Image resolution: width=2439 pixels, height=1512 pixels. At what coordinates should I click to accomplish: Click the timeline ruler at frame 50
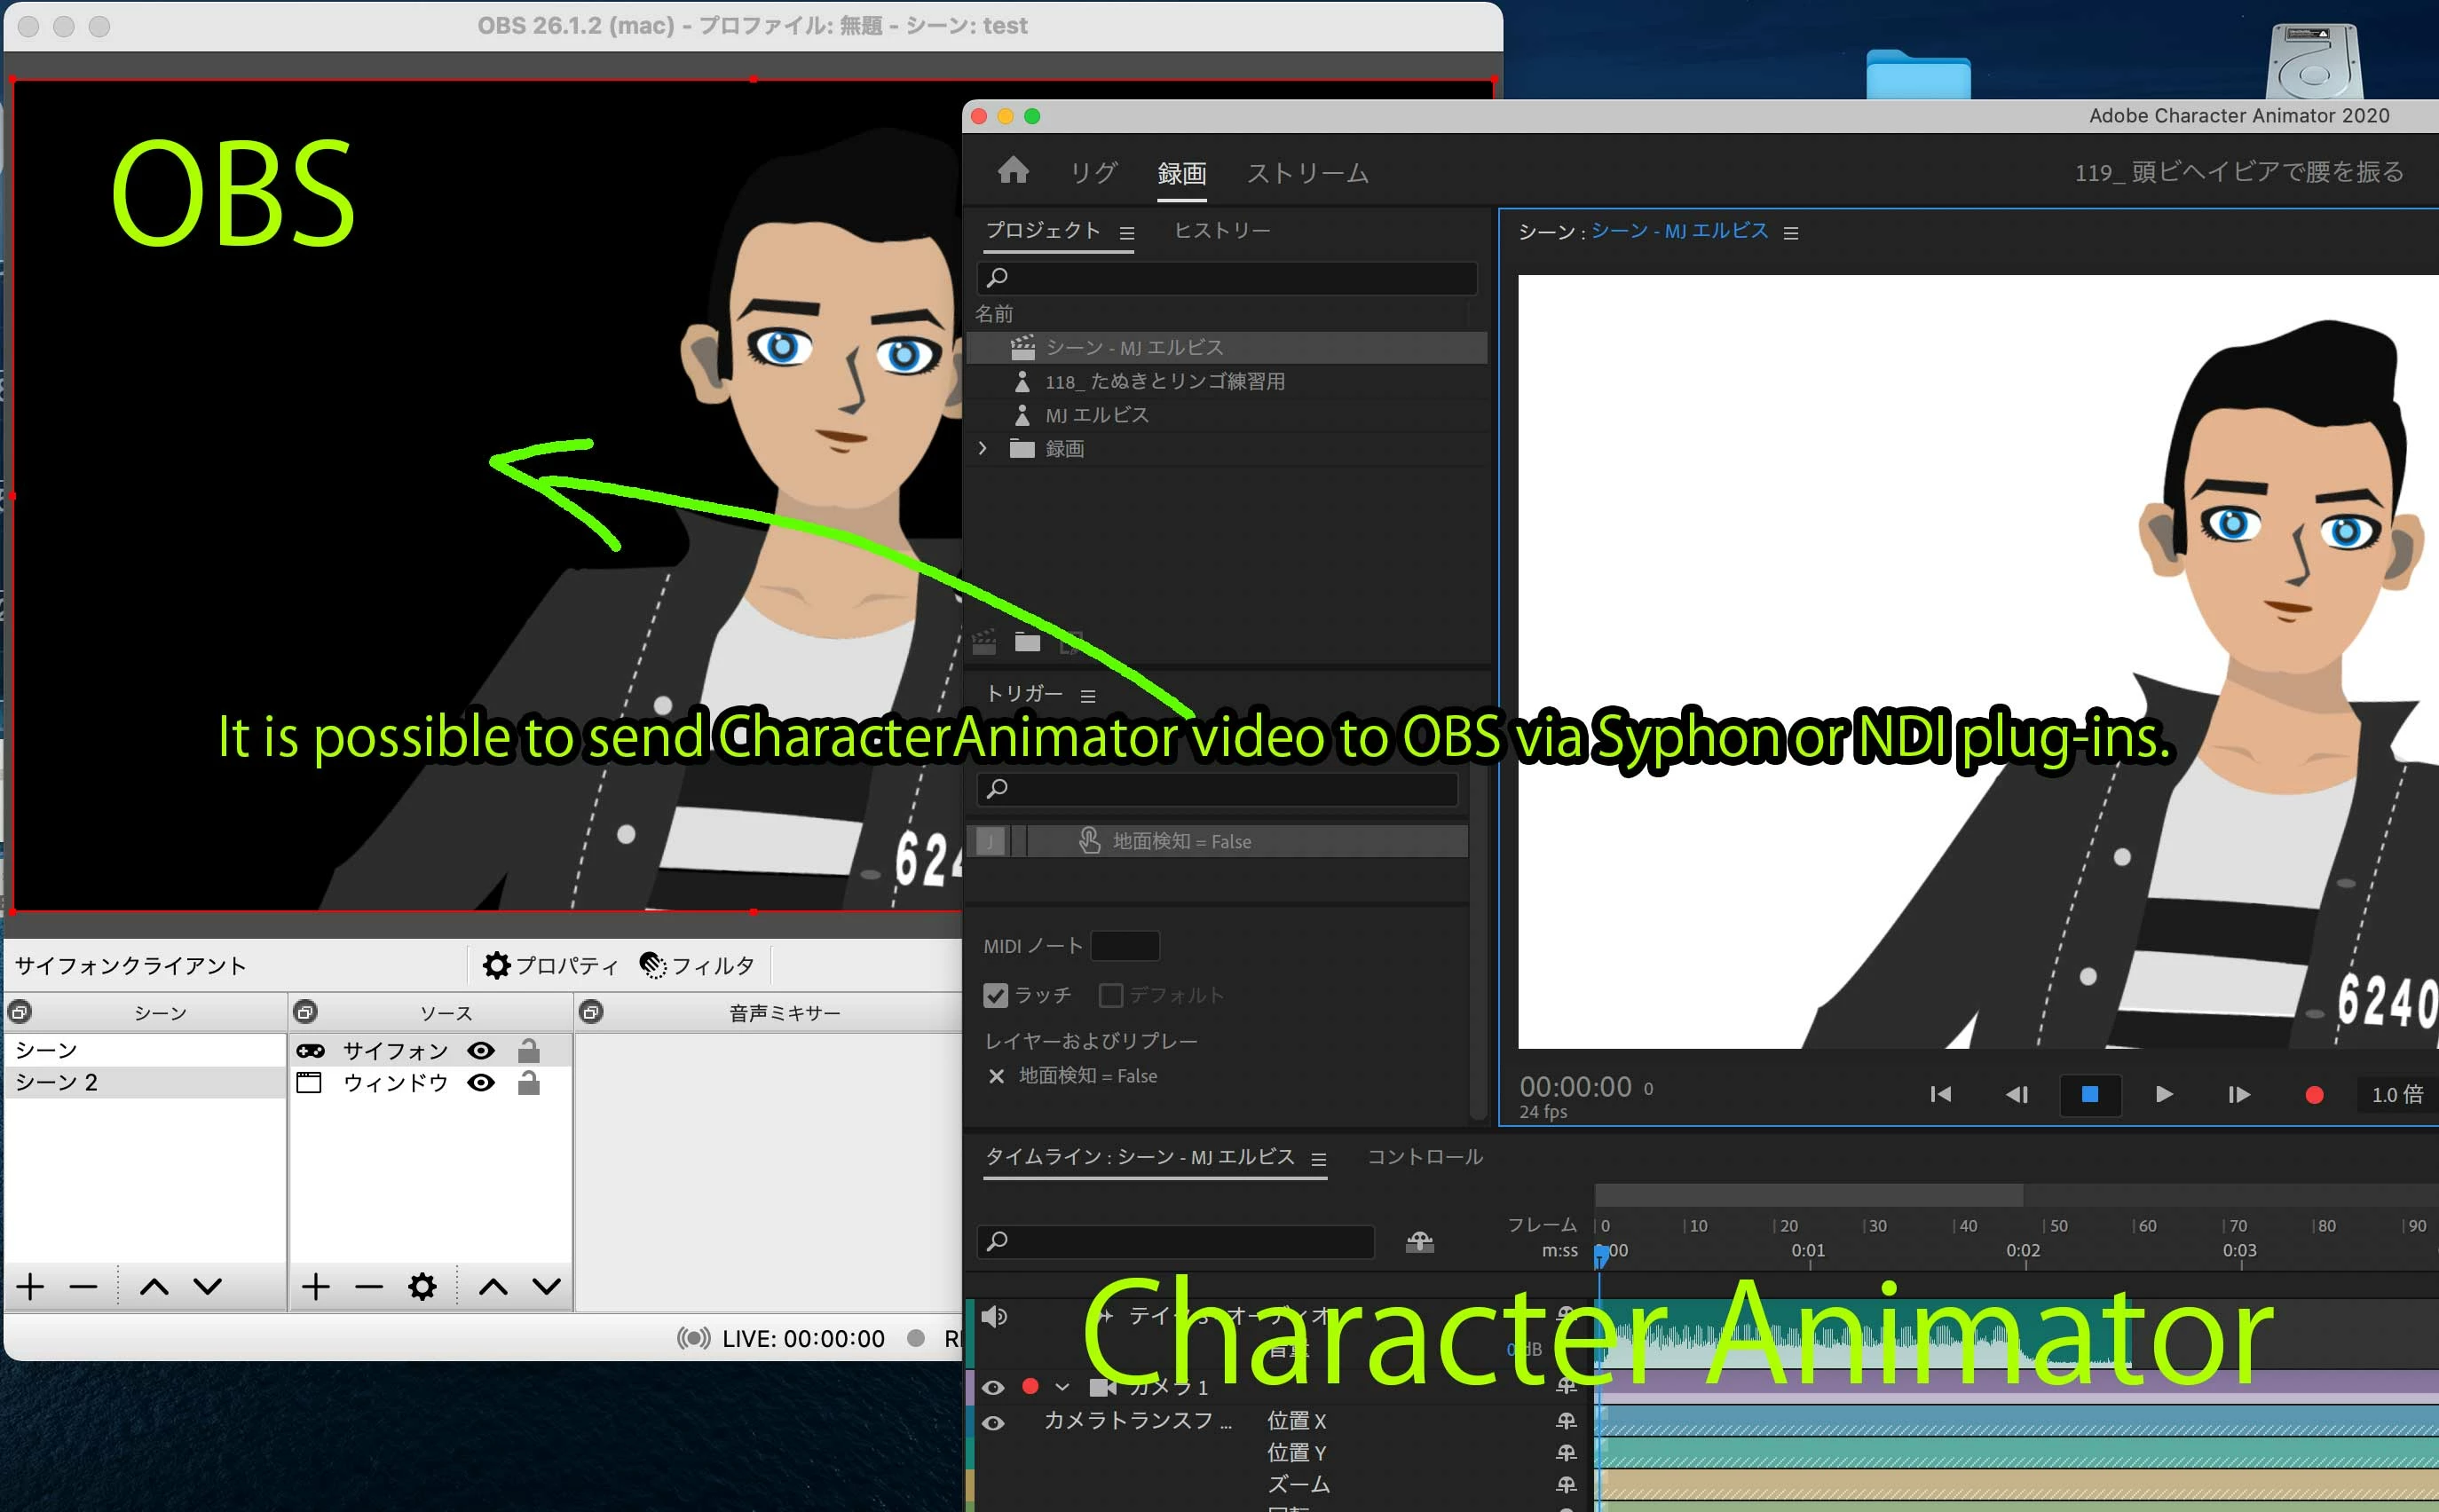click(2046, 1227)
